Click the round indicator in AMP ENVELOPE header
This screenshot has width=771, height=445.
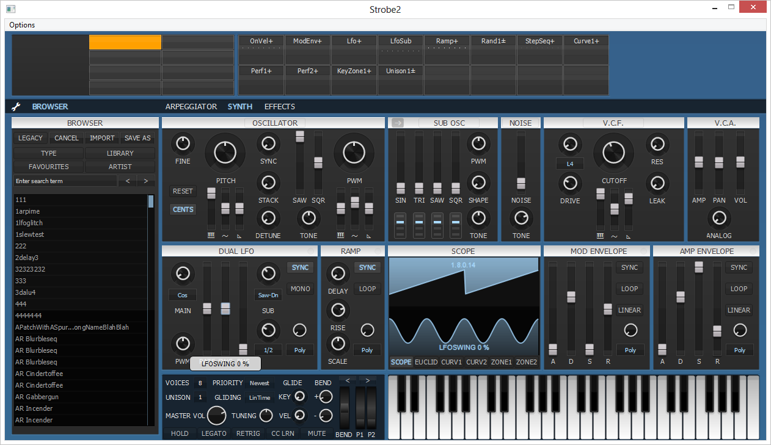[x=753, y=251]
